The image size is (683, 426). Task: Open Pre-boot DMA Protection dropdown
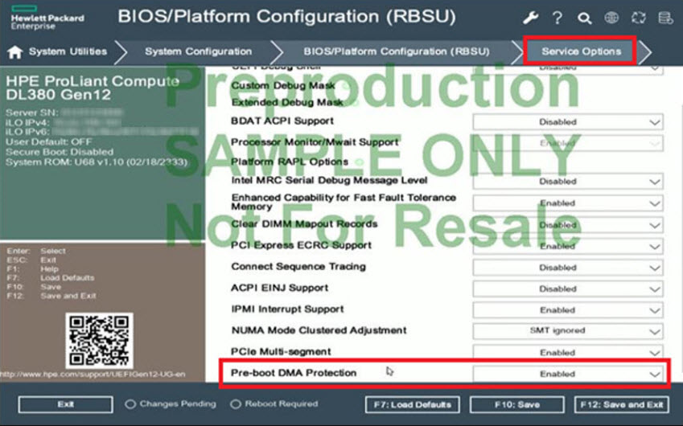(x=568, y=374)
